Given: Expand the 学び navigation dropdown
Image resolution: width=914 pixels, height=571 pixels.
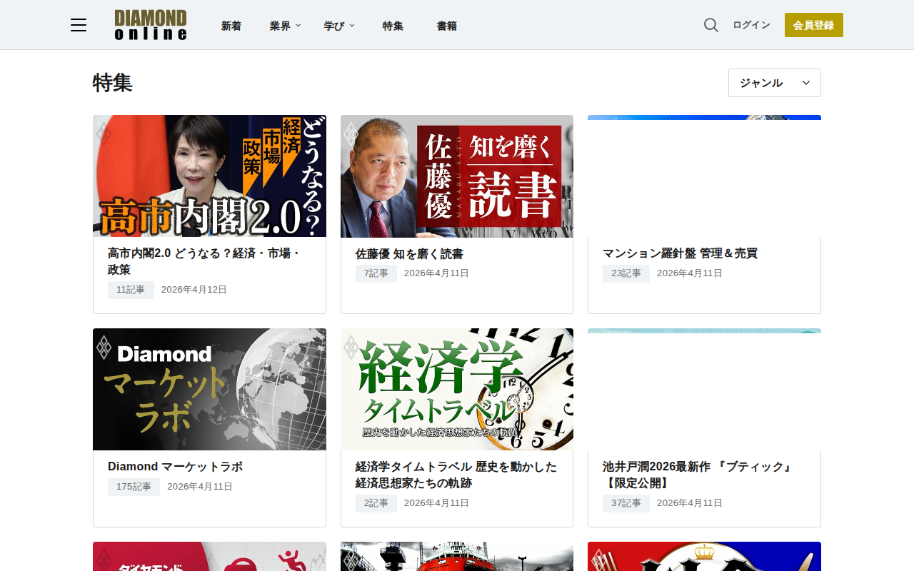Looking at the screenshot, I should click(x=339, y=26).
